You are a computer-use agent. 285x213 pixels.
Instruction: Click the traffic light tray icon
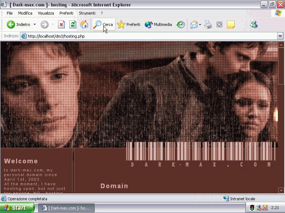coord(252,208)
